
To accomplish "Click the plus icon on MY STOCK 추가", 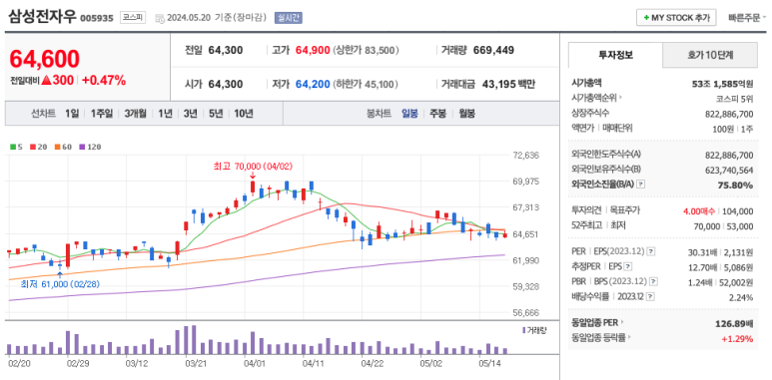I will click(646, 18).
